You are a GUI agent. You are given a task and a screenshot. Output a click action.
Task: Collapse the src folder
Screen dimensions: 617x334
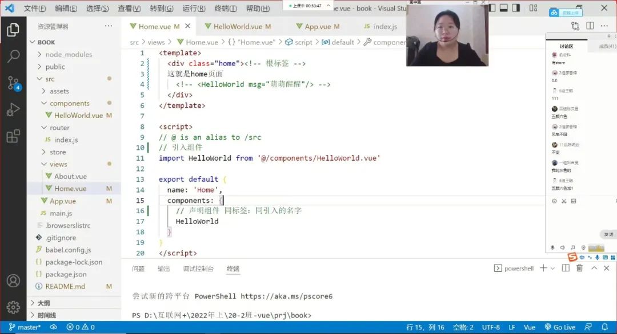[x=39, y=79]
